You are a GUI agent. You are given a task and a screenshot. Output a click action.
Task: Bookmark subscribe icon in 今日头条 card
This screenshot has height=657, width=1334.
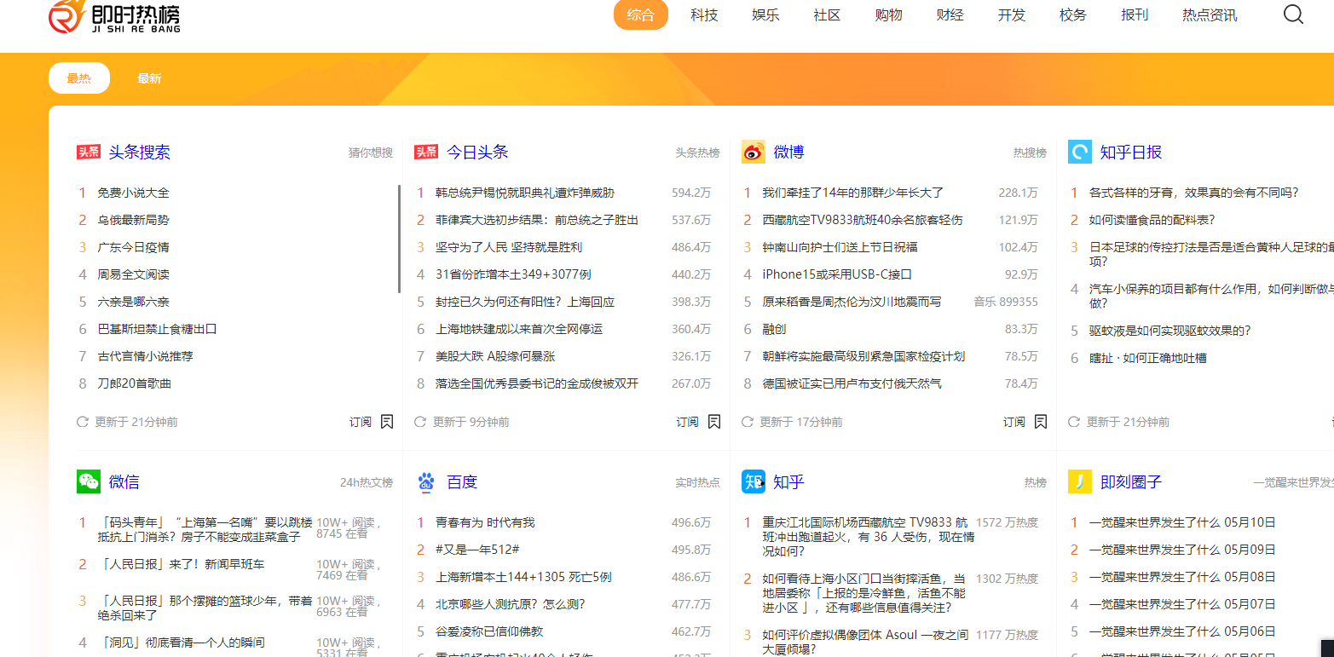[x=714, y=422]
